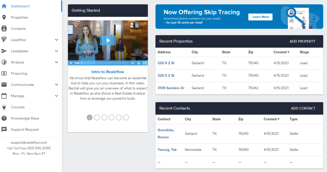Open Support Request from sidebar

pos(25,129)
